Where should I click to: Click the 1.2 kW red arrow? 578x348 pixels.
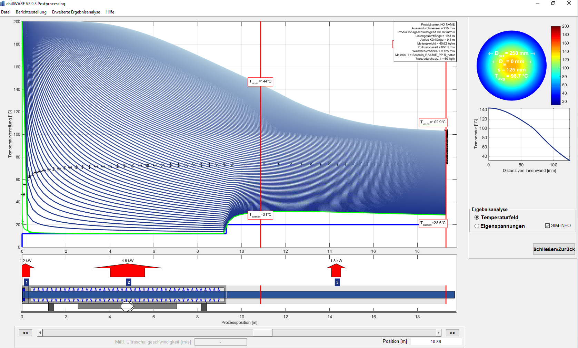[x=27, y=270]
